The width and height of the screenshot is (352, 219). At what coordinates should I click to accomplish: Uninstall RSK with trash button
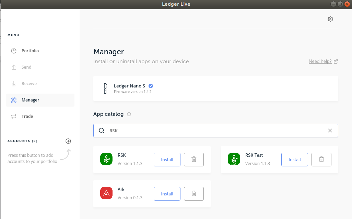pos(194,160)
